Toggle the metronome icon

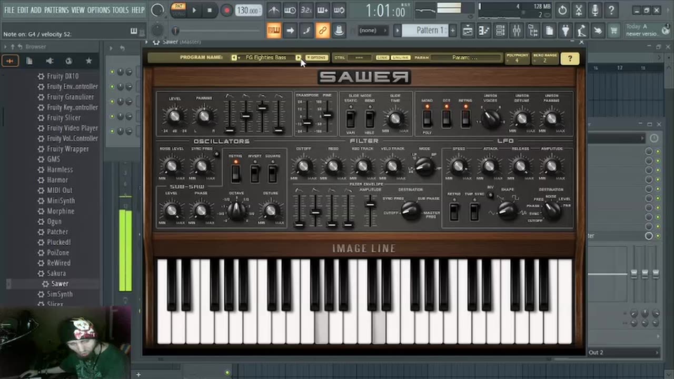tap(273, 10)
